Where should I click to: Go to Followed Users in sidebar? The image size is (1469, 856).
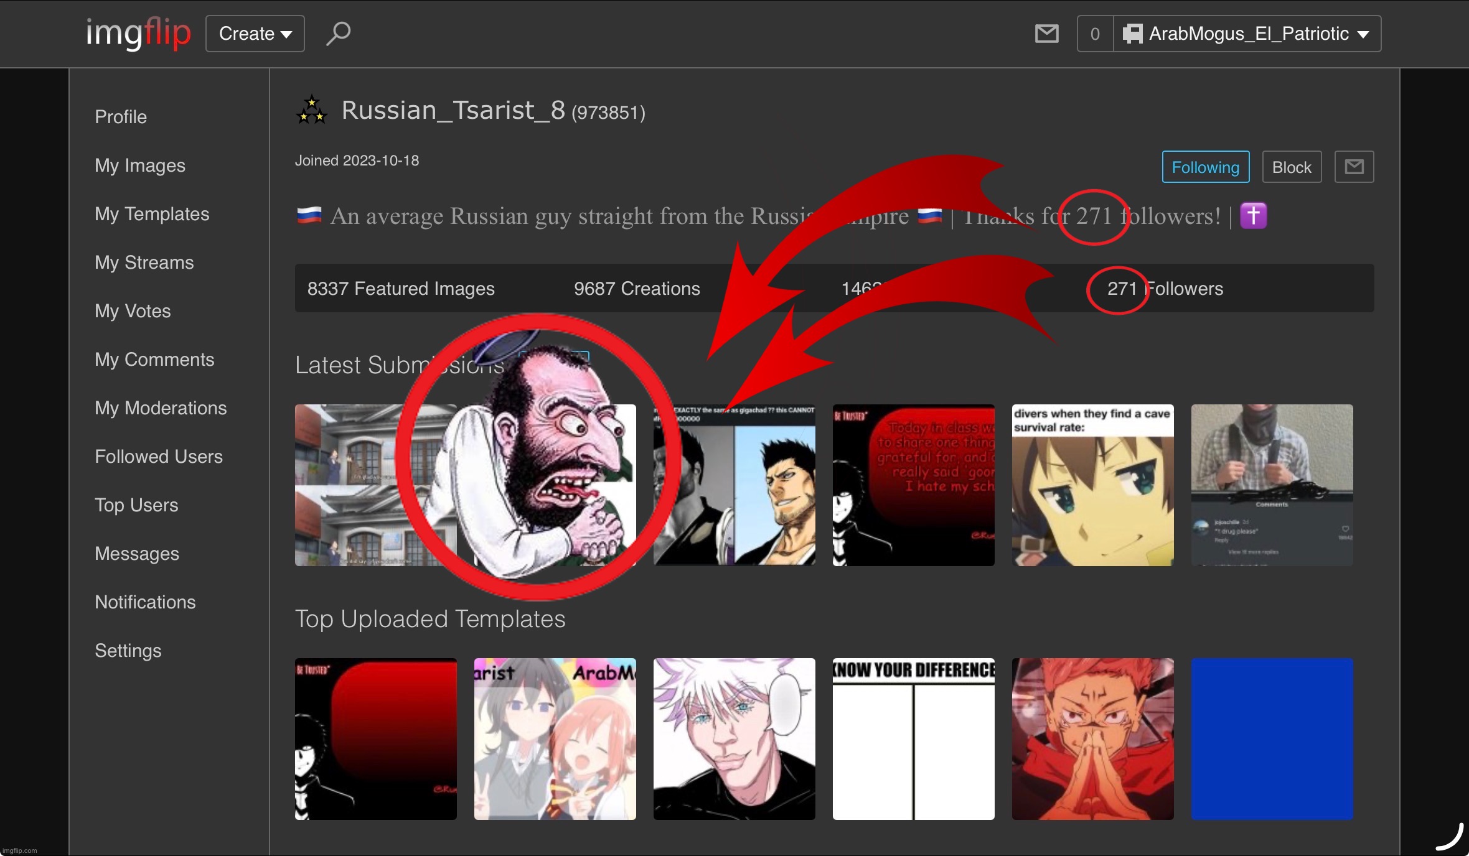(158, 457)
